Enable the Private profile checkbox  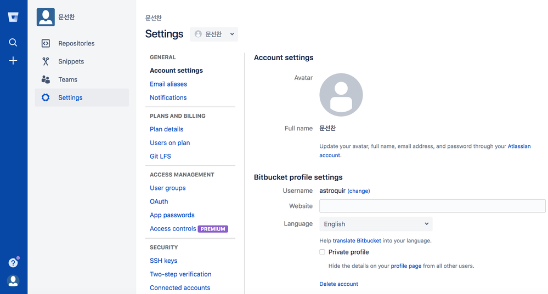click(322, 252)
